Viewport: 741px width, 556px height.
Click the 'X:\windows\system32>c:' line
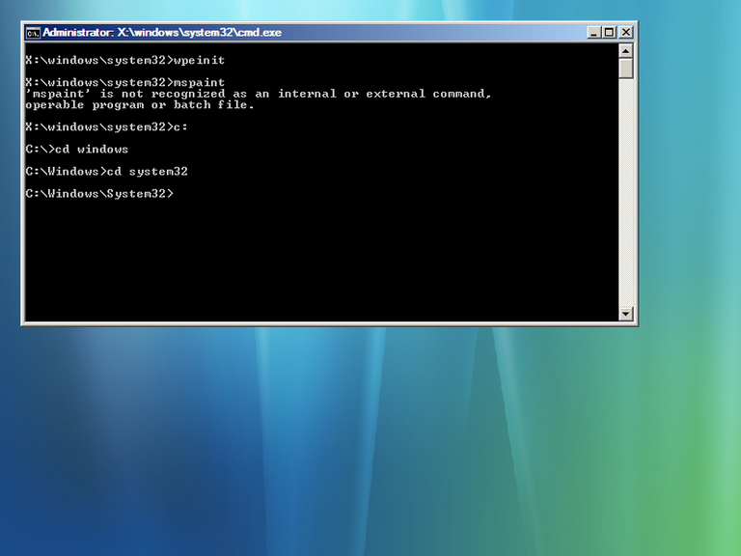(x=107, y=127)
